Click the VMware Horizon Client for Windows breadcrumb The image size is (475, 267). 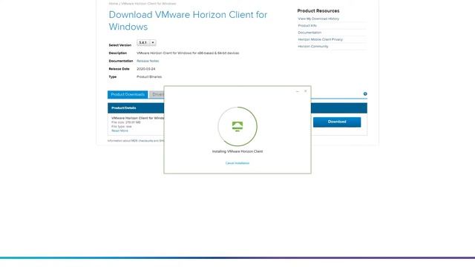pos(148,4)
